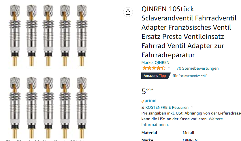
Task: Click the Material label in details table
Action: 149,133
